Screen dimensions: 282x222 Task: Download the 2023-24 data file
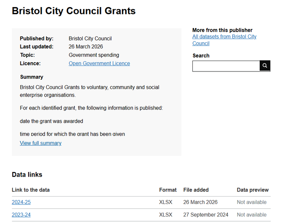pyautogui.click(x=21, y=215)
